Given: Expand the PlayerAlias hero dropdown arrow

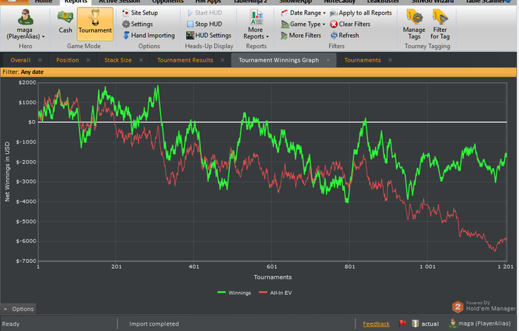Looking at the screenshot, I should [x=43, y=37].
